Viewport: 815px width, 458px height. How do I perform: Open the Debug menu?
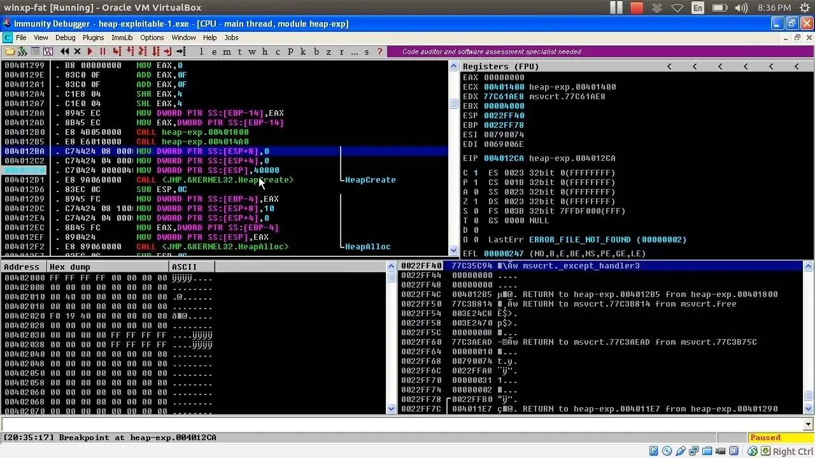pyautogui.click(x=65, y=38)
